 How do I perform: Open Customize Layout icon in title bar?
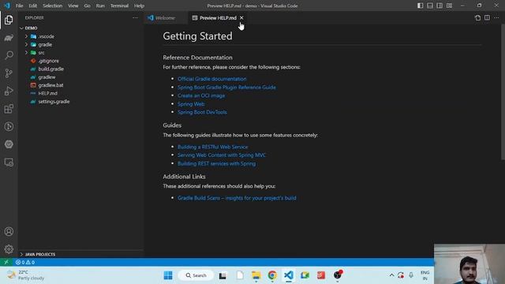pos(449,6)
